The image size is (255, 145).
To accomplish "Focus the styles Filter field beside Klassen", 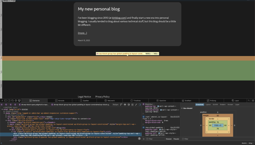I will tap(155, 139).
